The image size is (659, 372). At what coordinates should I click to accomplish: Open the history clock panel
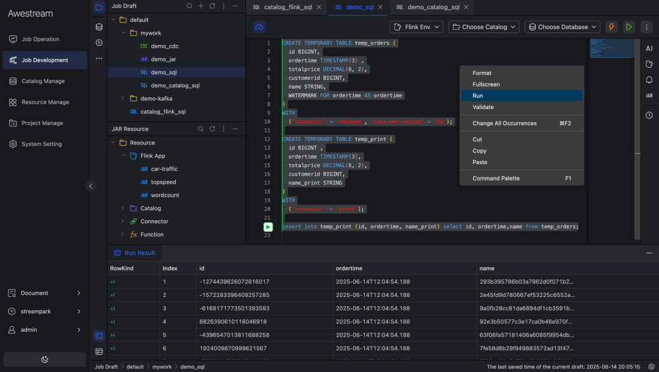tap(649, 115)
